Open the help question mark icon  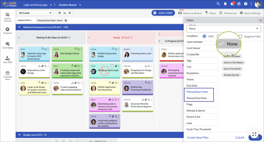coord(246,4)
